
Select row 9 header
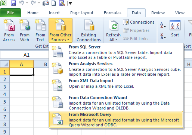[x=5, y=132]
